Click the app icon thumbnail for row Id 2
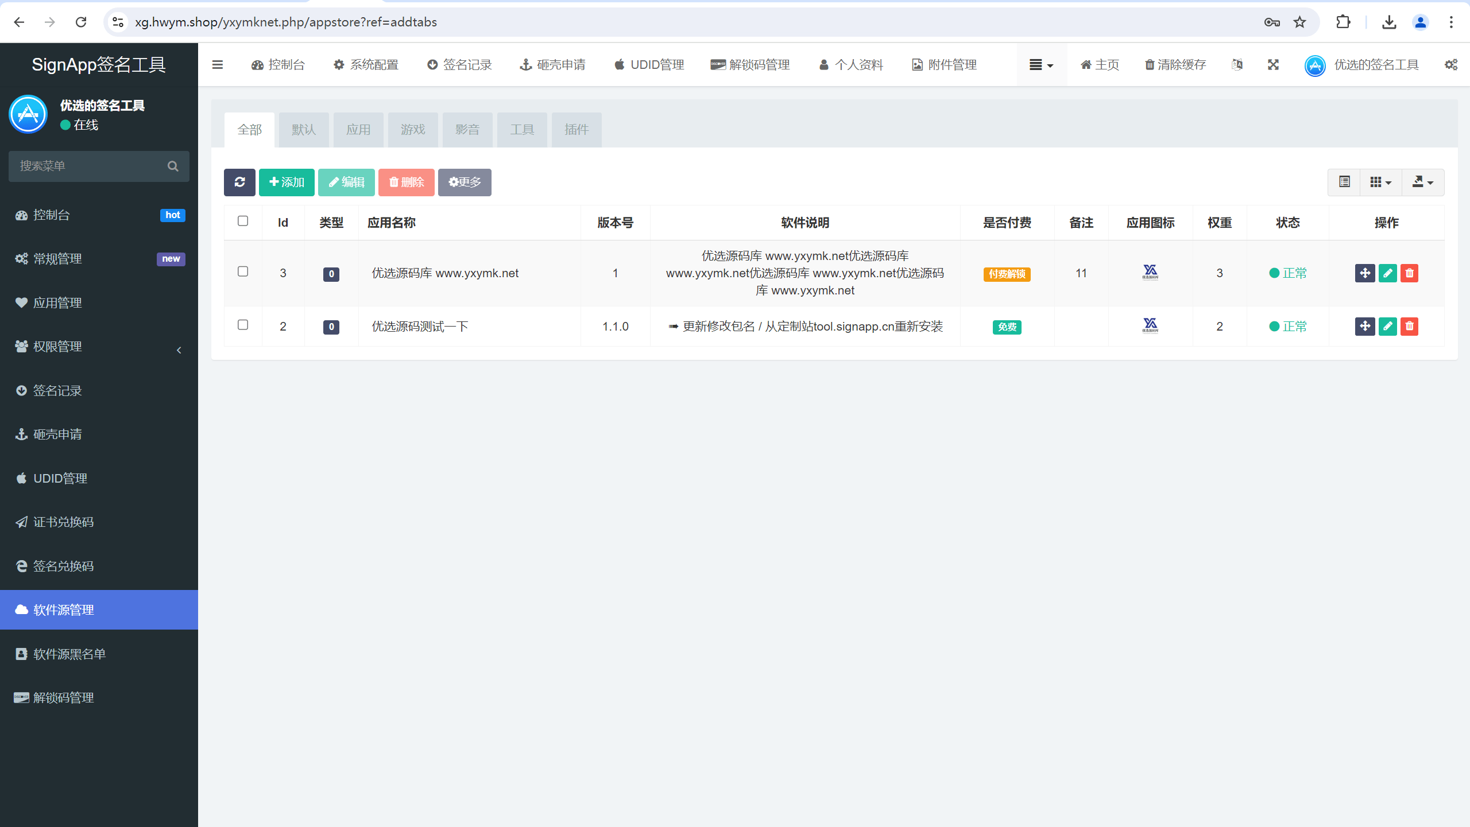Viewport: 1470px width, 827px height. [x=1150, y=325]
